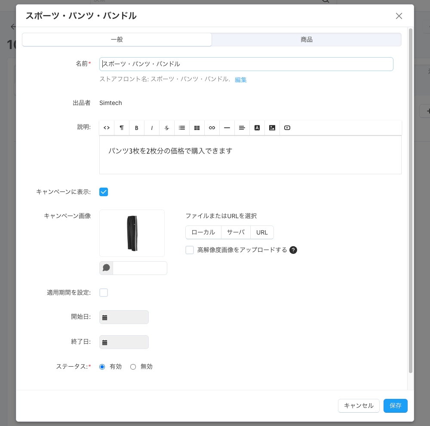Insert a video into the description
The height and width of the screenshot is (426, 430).
tap(287, 128)
